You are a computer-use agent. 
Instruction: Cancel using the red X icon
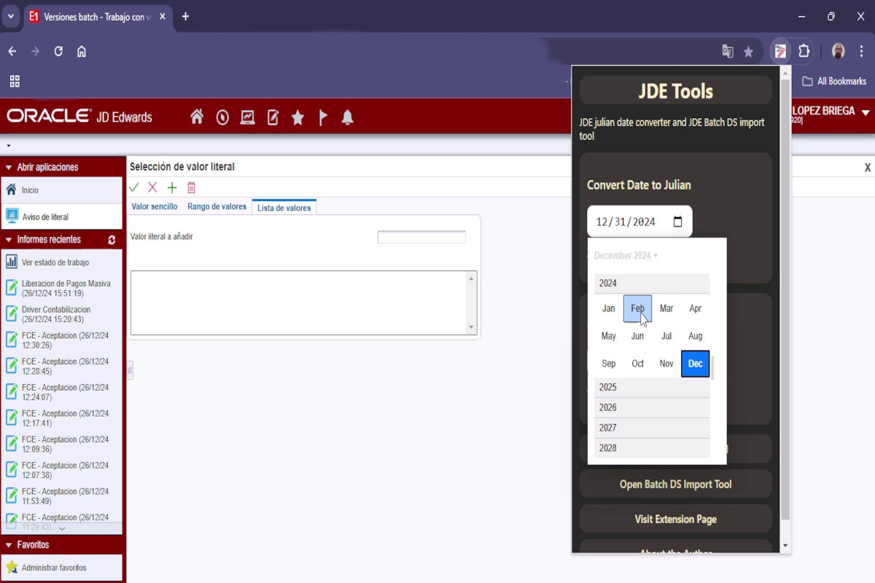tap(152, 187)
